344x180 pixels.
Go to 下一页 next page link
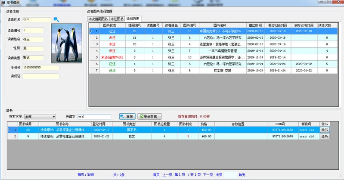[208, 175]
